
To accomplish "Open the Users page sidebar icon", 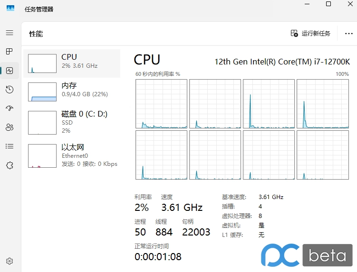I will [x=10, y=127].
